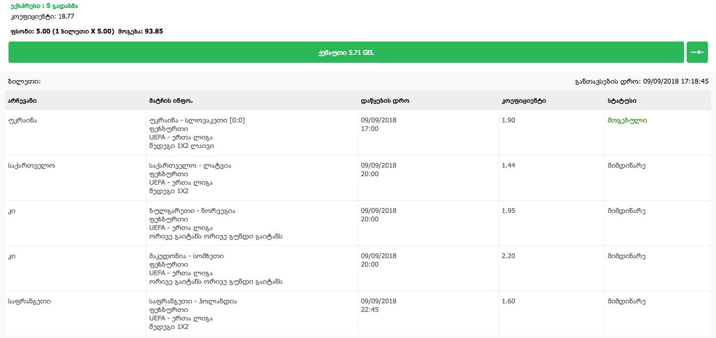Viewport: 716px width, 338px height.
Task: Select the უკრაინა - სლოვაკეთი [0:0] match
Action: 197,120
